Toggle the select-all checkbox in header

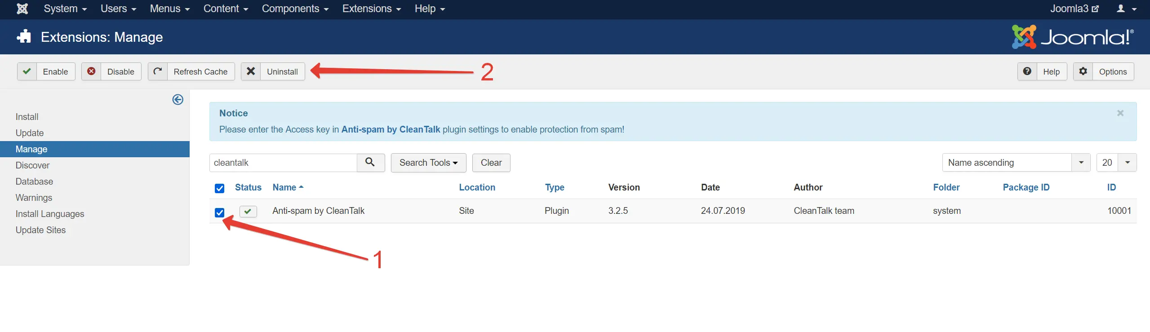[219, 188]
